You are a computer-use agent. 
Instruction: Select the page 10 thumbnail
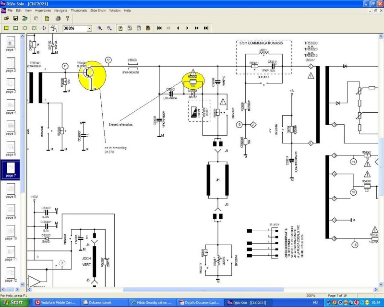point(11,233)
